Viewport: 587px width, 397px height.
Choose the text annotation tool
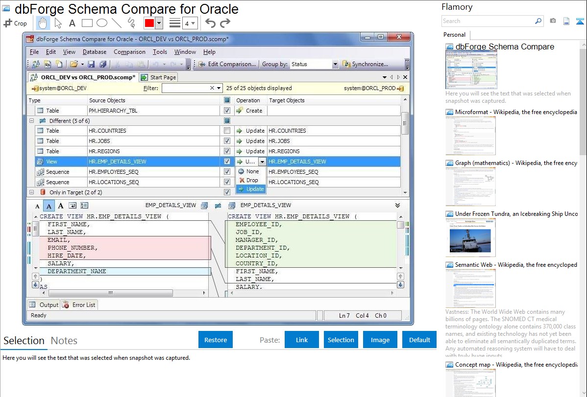coord(72,23)
